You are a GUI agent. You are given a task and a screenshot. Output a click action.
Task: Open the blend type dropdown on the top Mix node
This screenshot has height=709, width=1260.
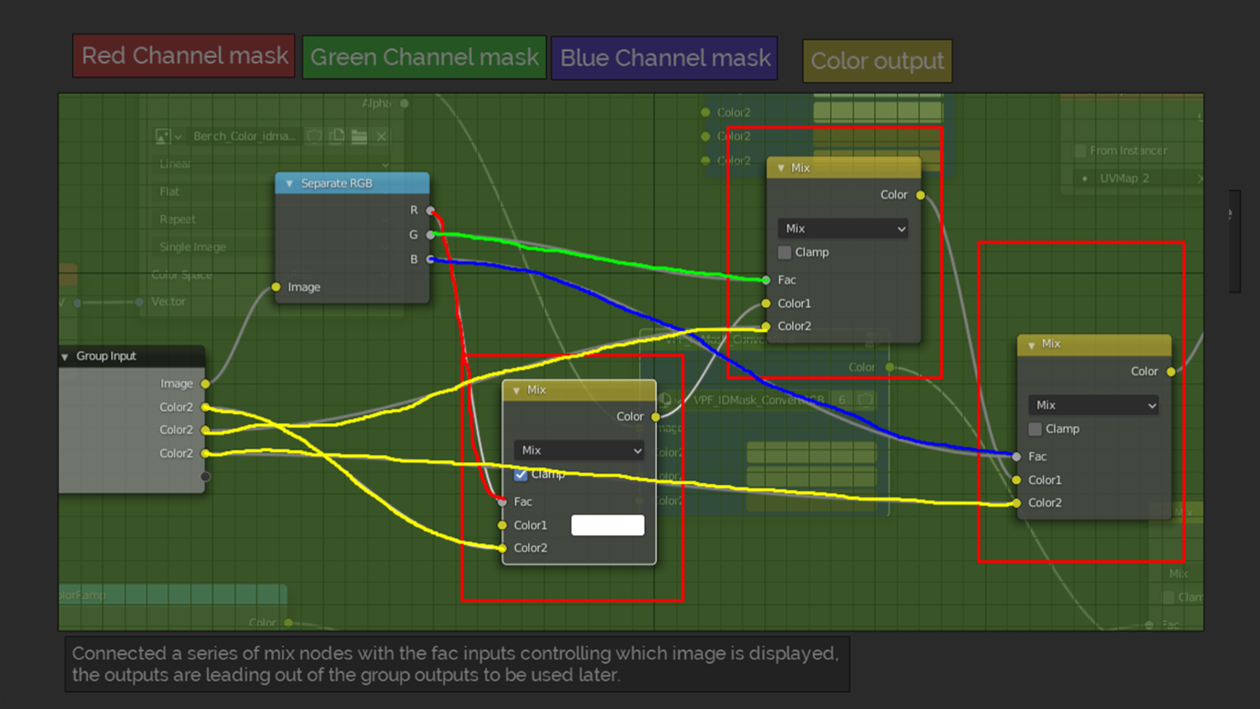(x=843, y=228)
